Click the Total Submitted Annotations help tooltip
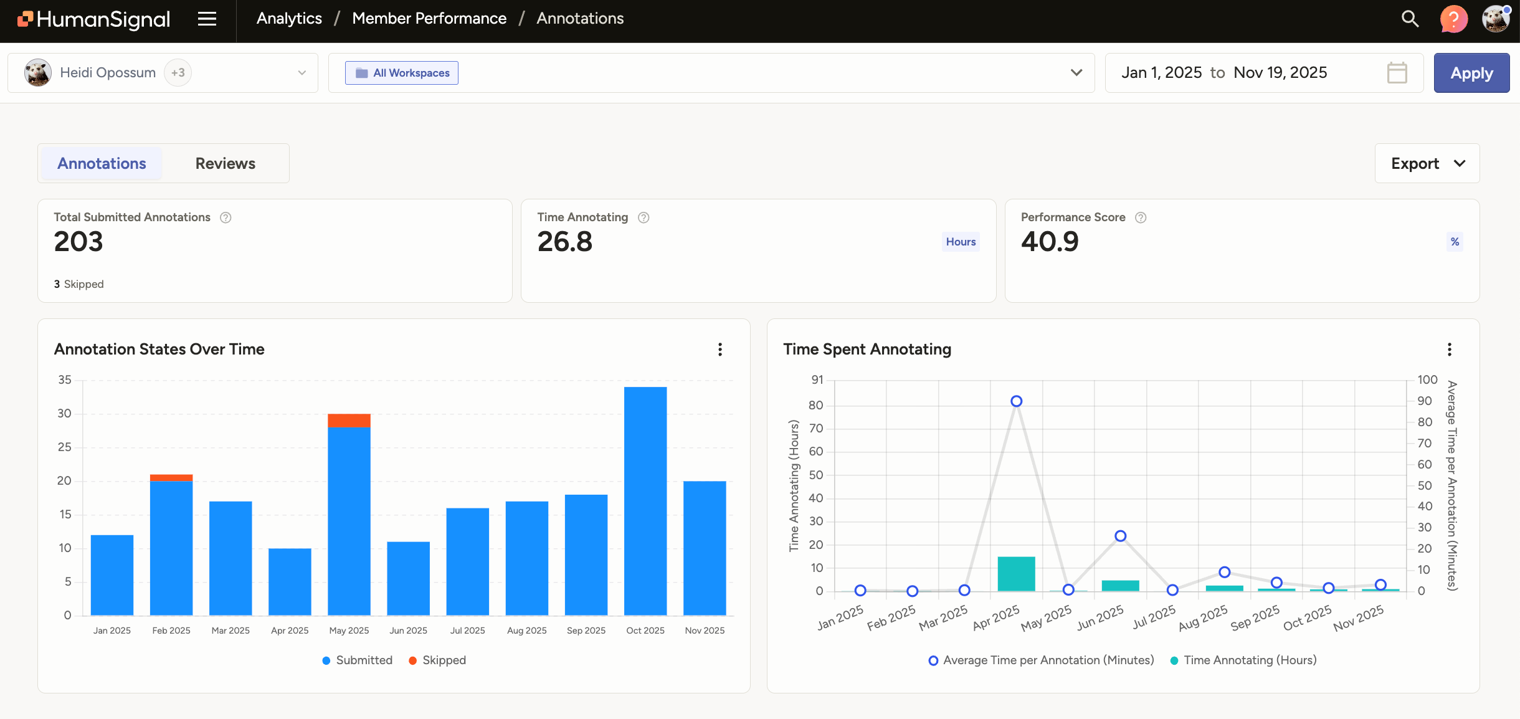 tap(226, 217)
